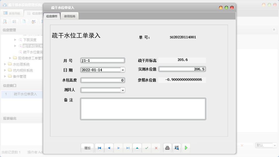The width and height of the screenshot is (279, 157).
Task: Click the search magnifier icon in the top toolbar
Action: 5,21
